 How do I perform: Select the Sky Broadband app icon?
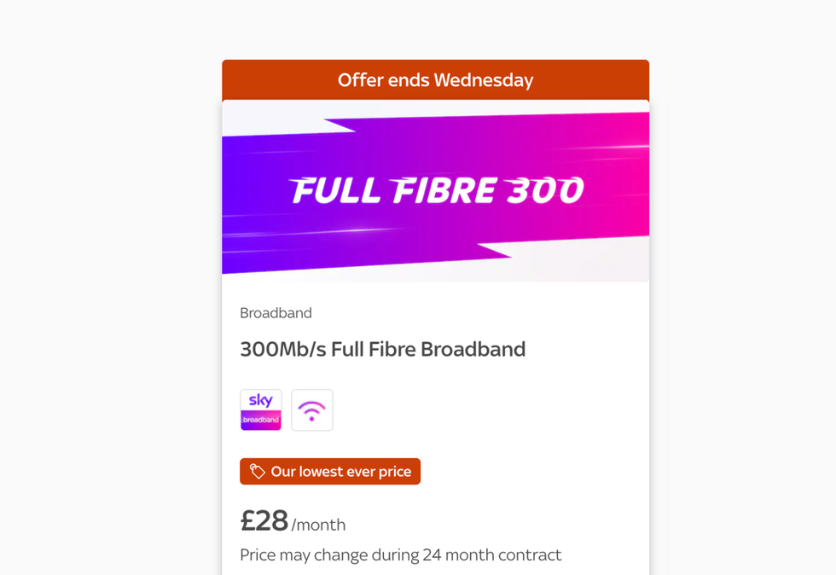coord(260,409)
